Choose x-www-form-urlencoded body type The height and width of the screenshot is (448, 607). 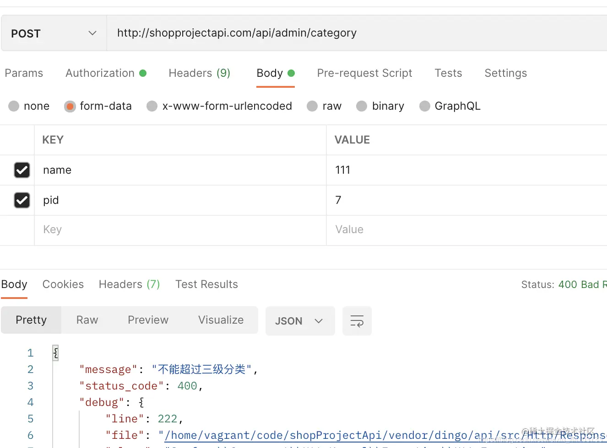click(x=219, y=106)
